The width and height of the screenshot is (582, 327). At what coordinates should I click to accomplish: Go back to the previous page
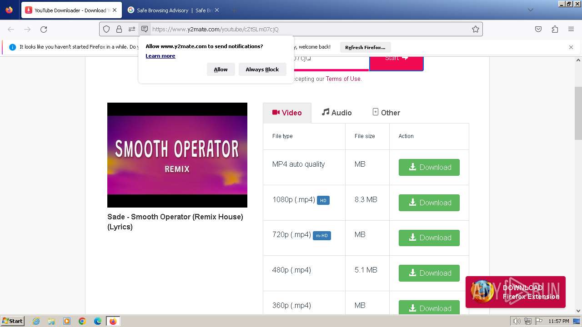click(11, 29)
